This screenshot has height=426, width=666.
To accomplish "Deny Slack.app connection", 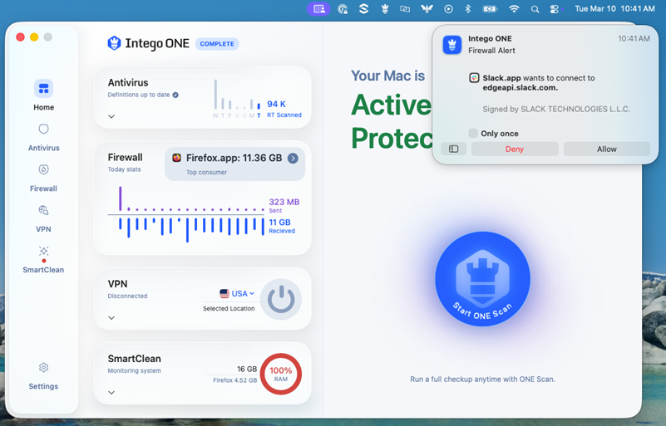I will pyautogui.click(x=515, y=149).
